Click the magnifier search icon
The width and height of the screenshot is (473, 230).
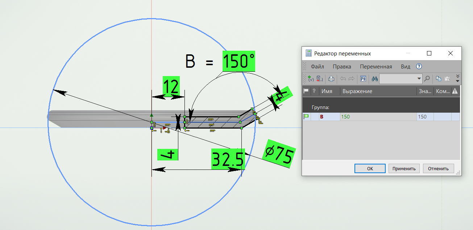point(427,78)
